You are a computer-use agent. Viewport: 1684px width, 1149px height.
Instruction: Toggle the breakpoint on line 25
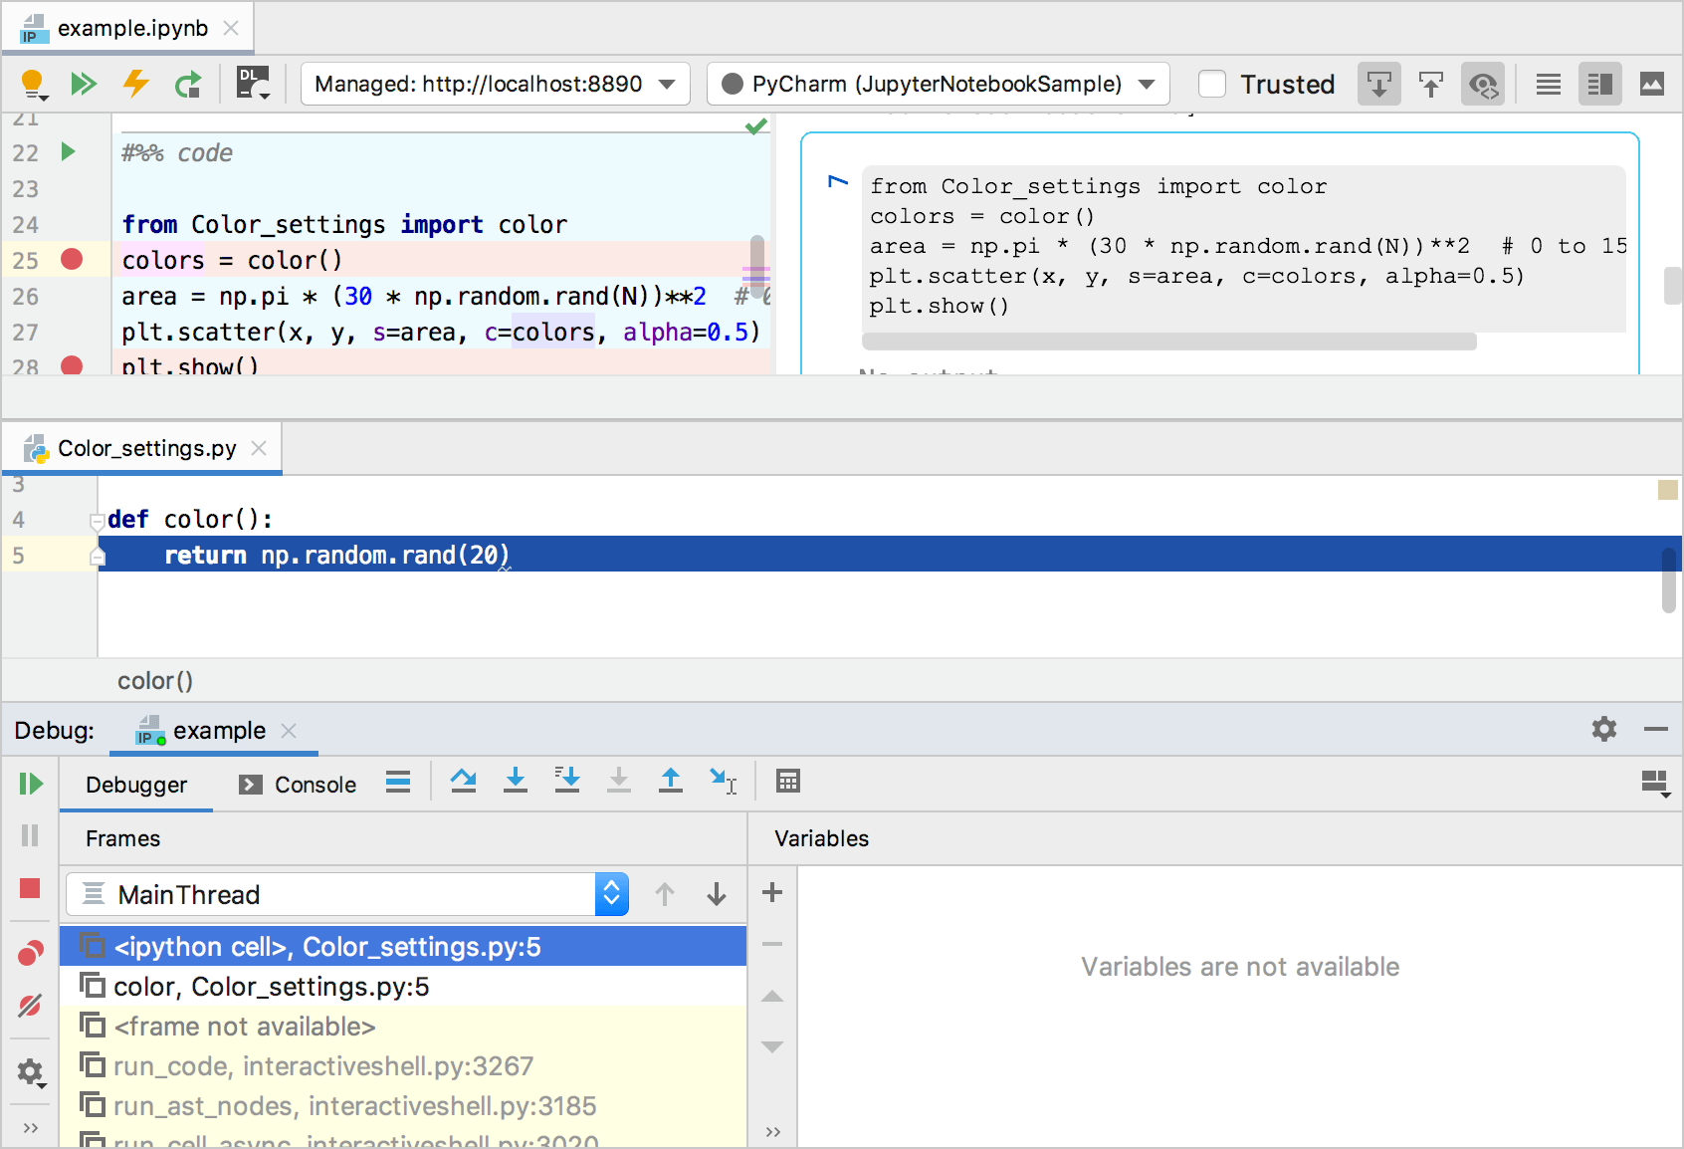point(70,260)
